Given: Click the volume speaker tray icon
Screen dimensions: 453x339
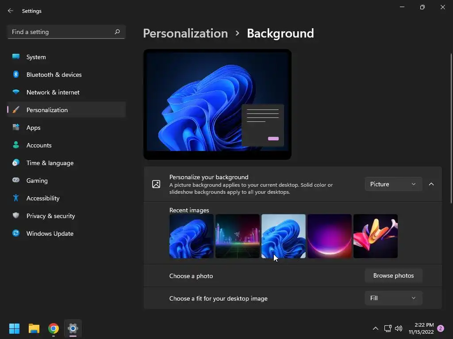Looking at the screenshot, I should (x=399, y=328).
